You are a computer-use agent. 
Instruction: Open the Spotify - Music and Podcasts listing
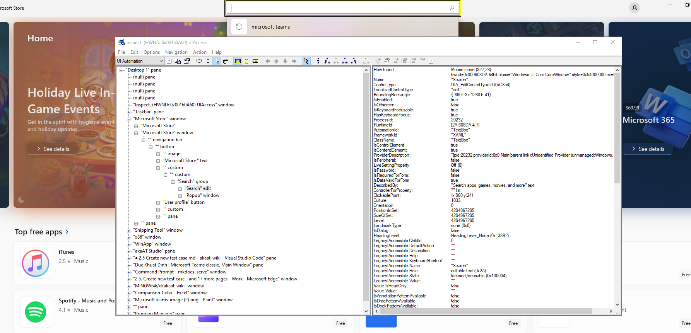point(87,301)
